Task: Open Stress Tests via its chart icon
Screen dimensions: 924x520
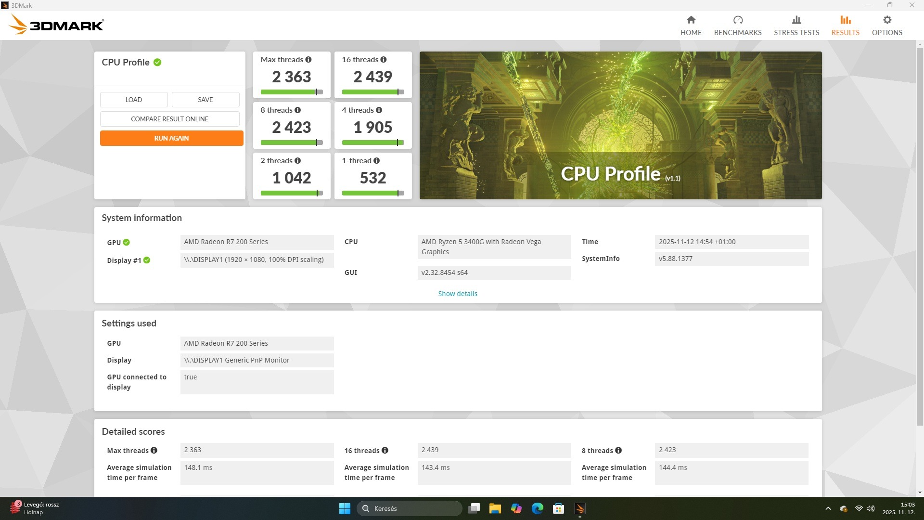Action: (x=796, y=20)
